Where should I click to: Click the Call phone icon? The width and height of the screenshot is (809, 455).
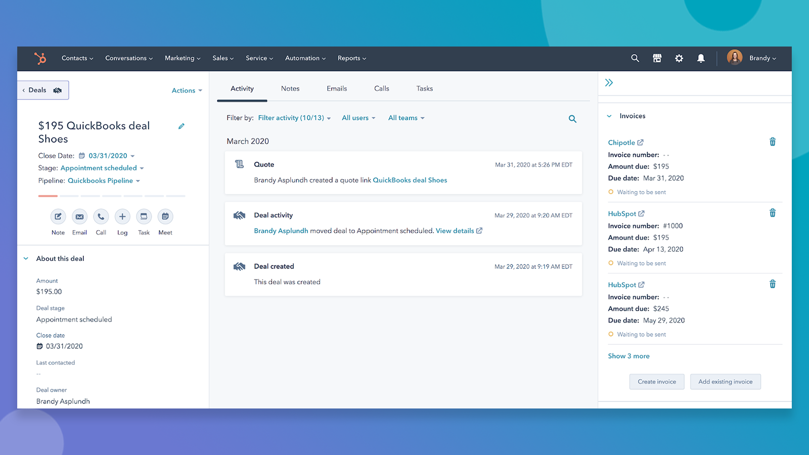point(101,216)
